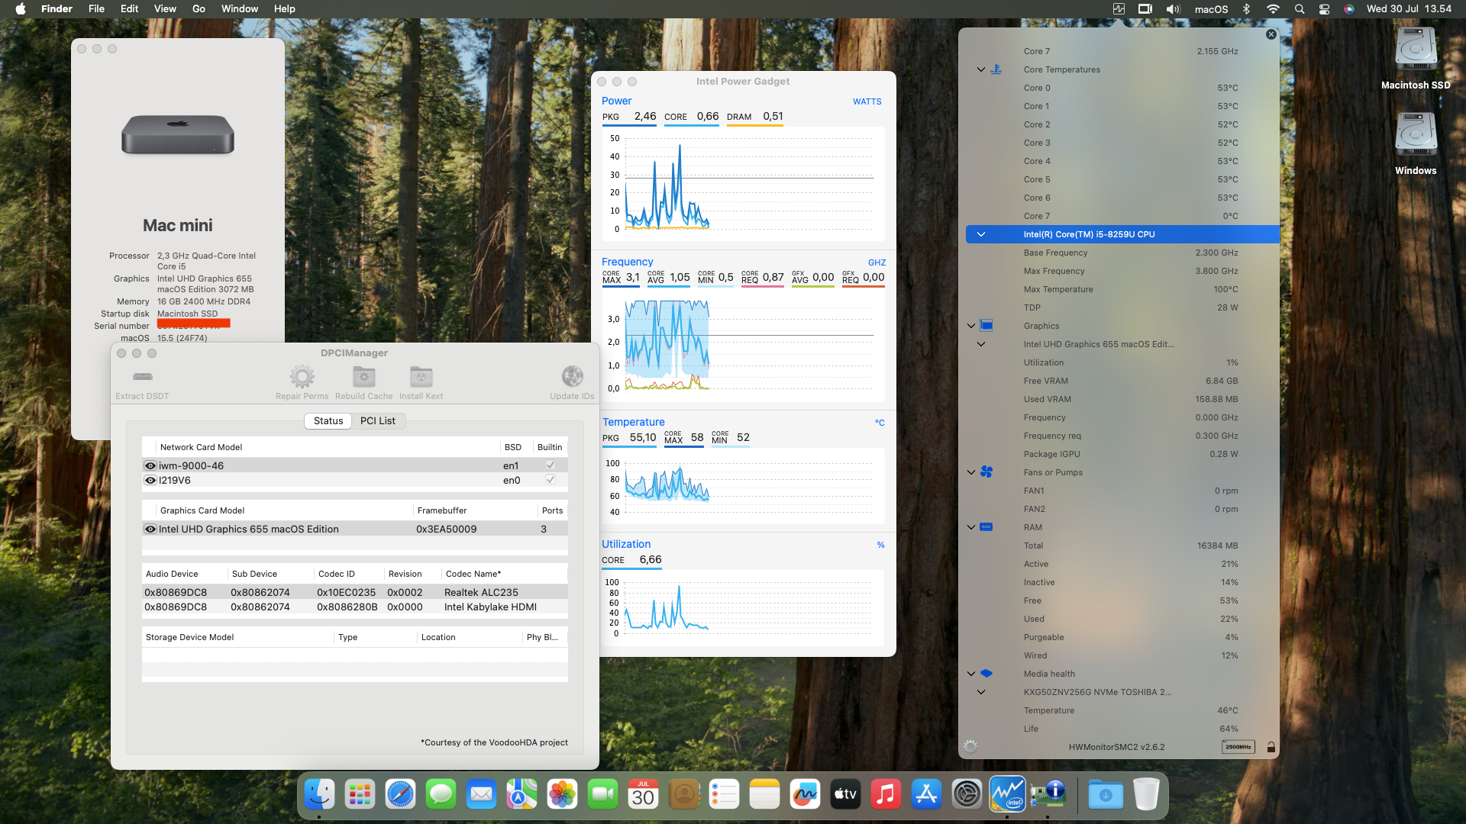Collapse the RAM section in HWMonitorSMC2

(971, 527)
